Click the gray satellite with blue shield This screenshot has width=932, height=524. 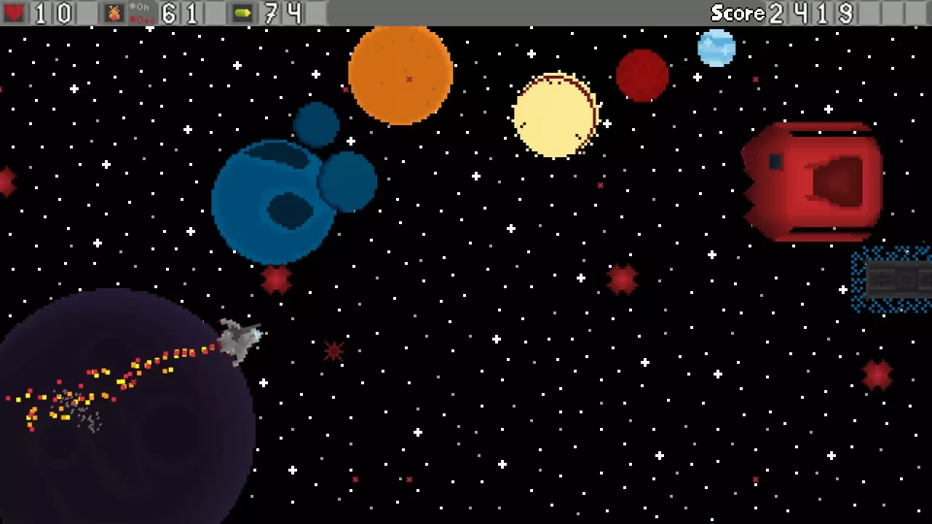(x=892, y=279)
